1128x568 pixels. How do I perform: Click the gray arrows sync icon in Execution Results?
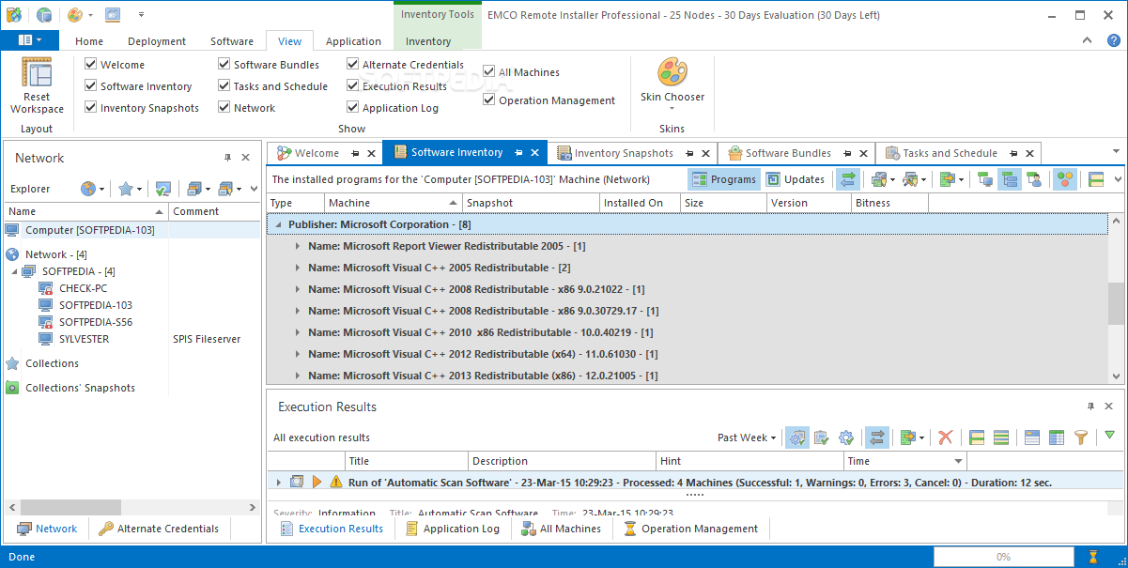click(877, 438)
